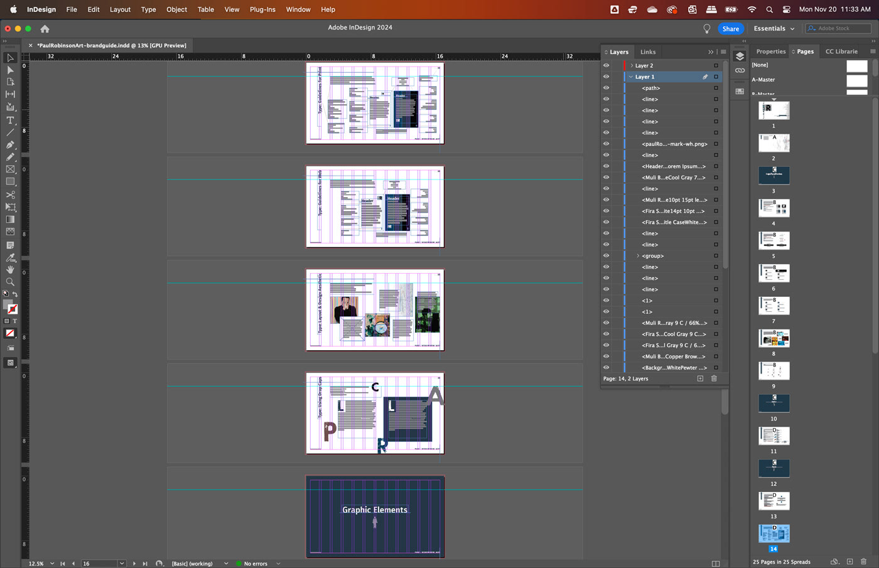The height and width of the screenshot is (568, 879).
Task: Click the Share button
Action: pos(731,29)
